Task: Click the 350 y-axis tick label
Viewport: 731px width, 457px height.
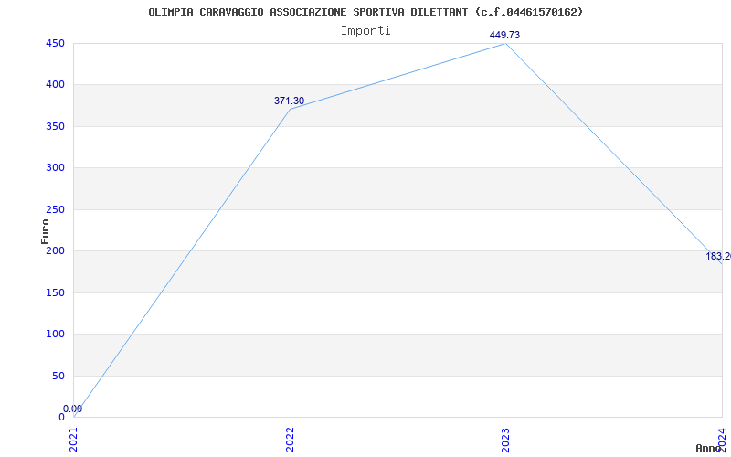Action: coord(55,126)
